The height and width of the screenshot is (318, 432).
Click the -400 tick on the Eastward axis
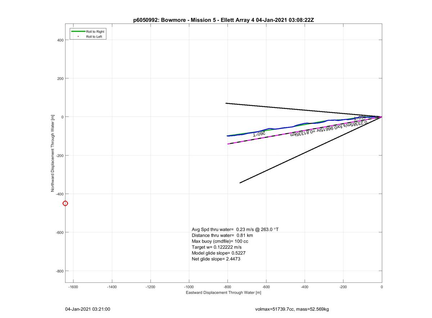[305, 287]
